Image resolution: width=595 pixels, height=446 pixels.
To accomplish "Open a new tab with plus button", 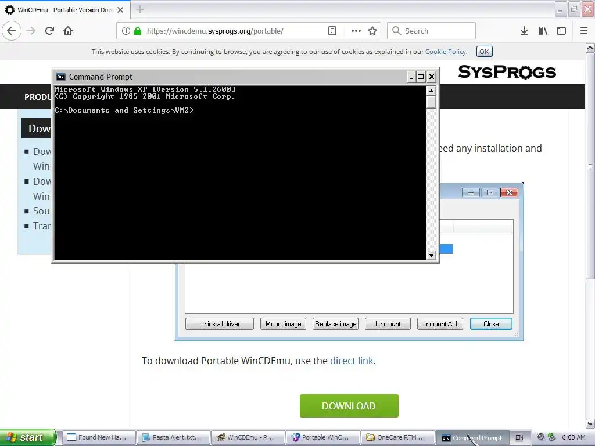I will point(140,9).
